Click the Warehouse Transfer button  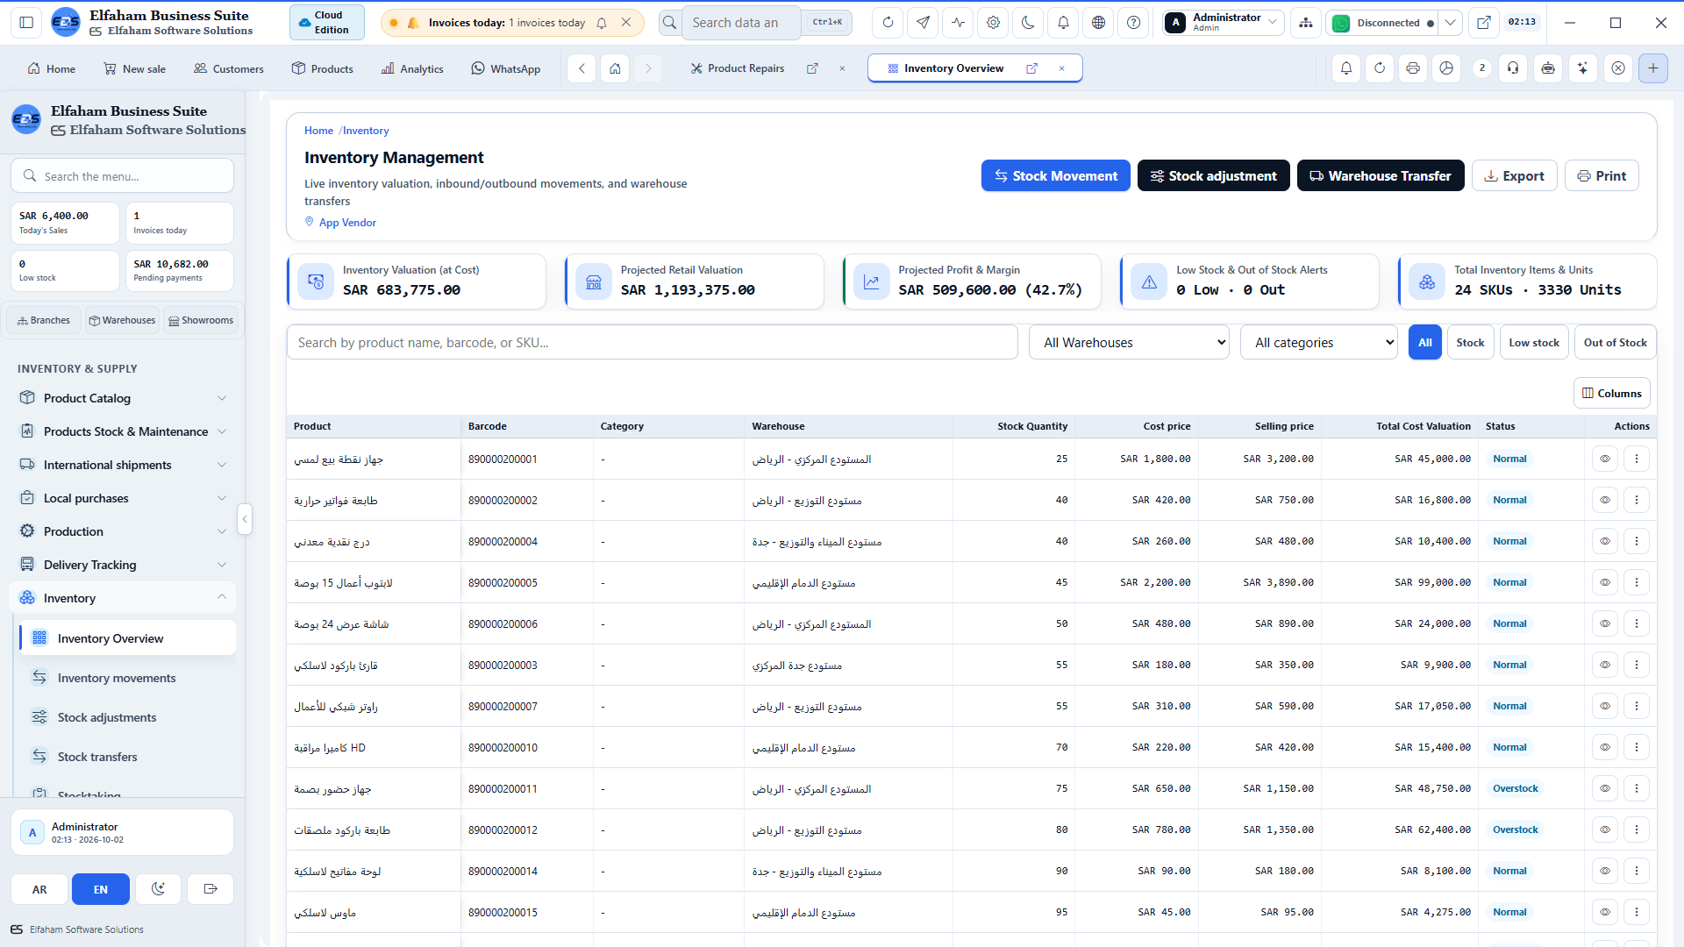[1381, 175]
